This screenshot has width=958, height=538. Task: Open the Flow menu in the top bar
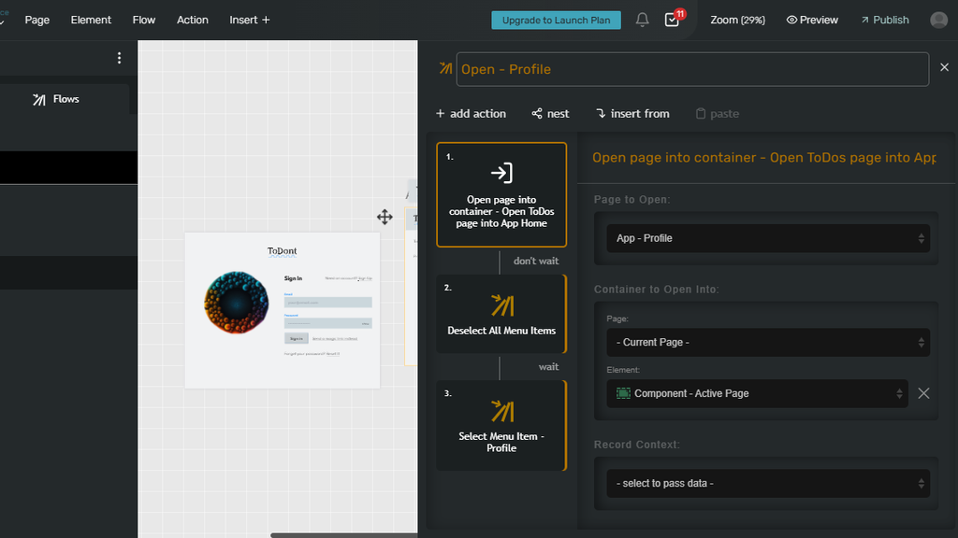(x=143, y=19)
